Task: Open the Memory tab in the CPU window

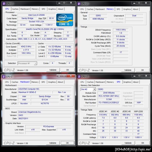Action: [x=35, y=9]
